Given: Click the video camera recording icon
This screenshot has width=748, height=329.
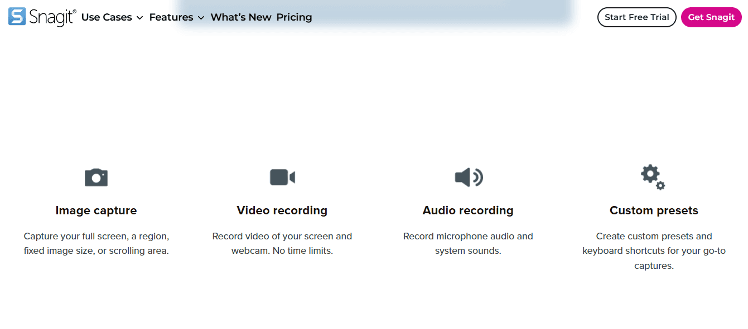Looking at the screenshot, I should (282, 177).
